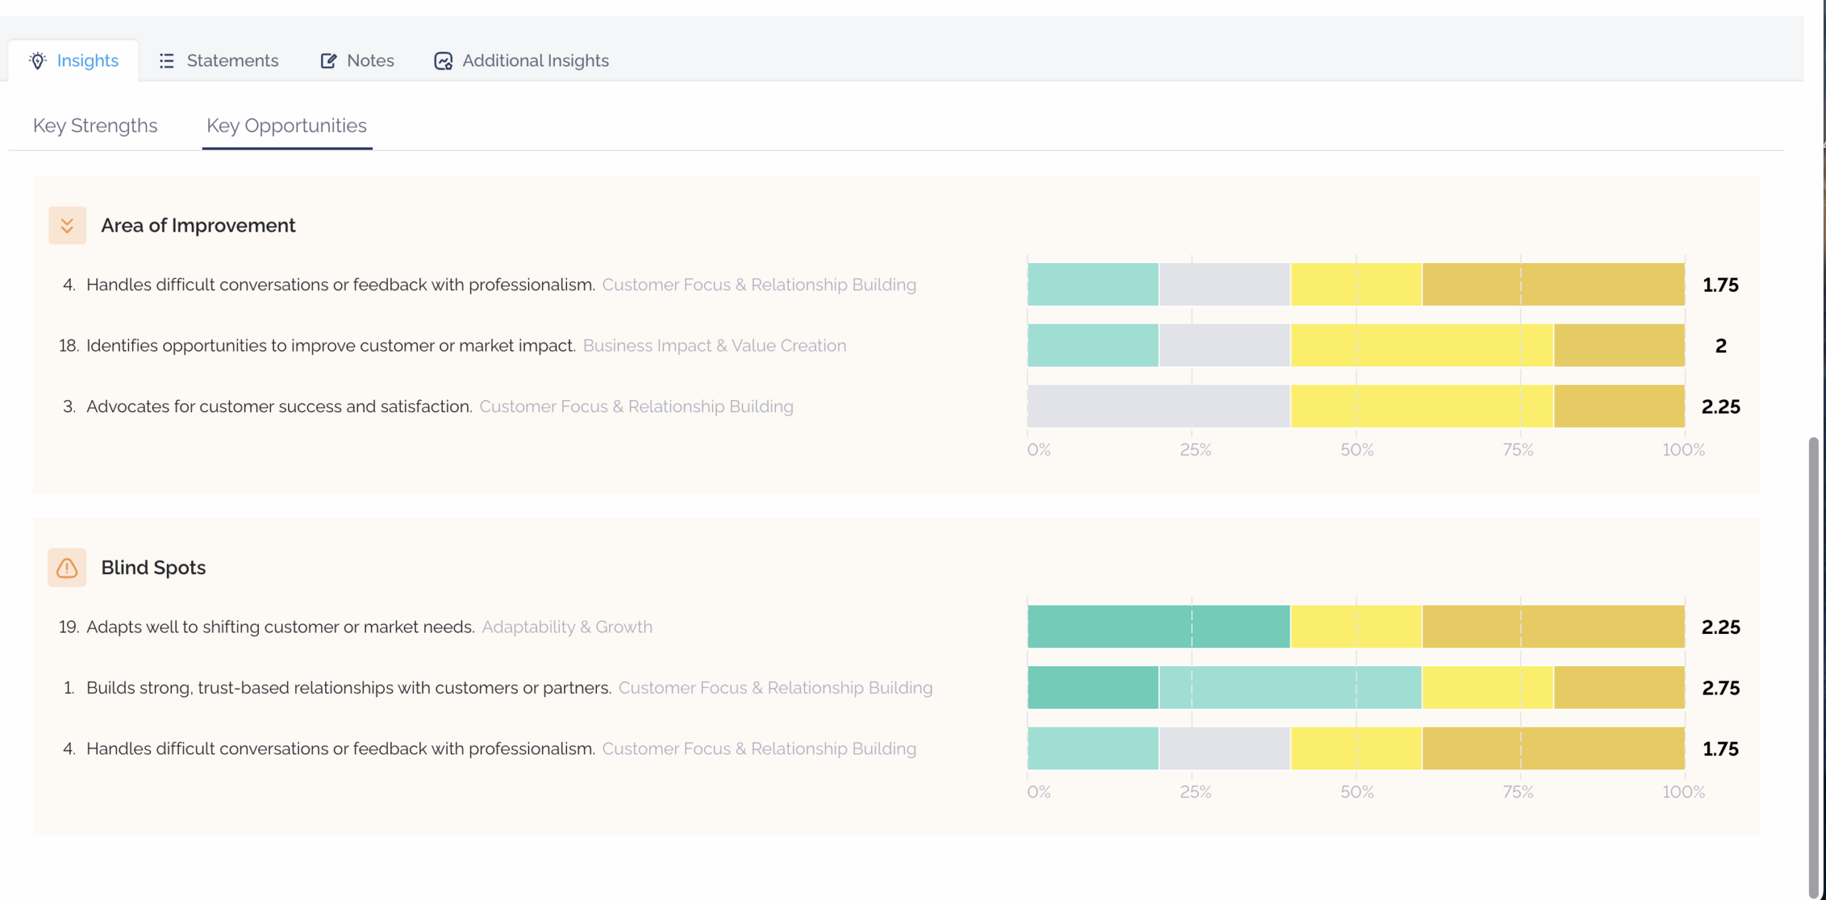The height and width of the screenshot is (900, 1826).
Task: Click the 2.75 score for Builds strong relationships
Action: (1720, 687)
